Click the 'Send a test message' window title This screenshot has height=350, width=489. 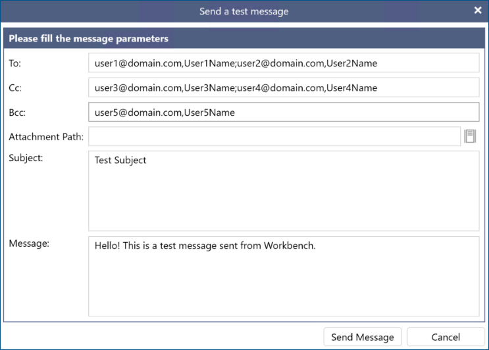244,11
